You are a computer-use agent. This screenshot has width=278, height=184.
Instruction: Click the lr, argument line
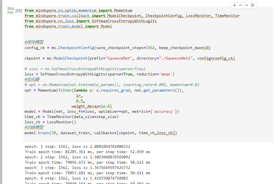[79, 96]
